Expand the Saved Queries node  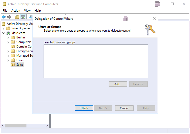(x=4, y=28)
